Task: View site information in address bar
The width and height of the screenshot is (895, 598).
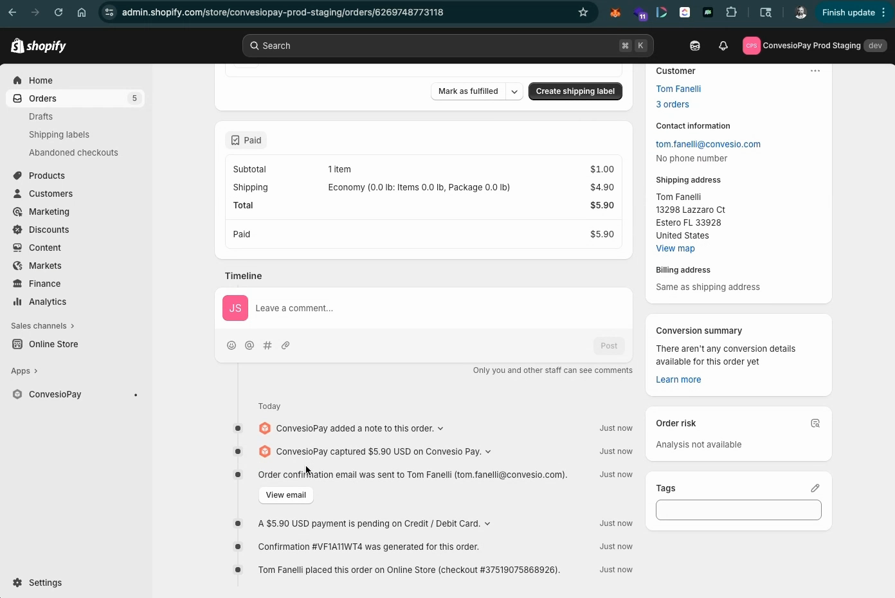Action: [x=109, y=12]
